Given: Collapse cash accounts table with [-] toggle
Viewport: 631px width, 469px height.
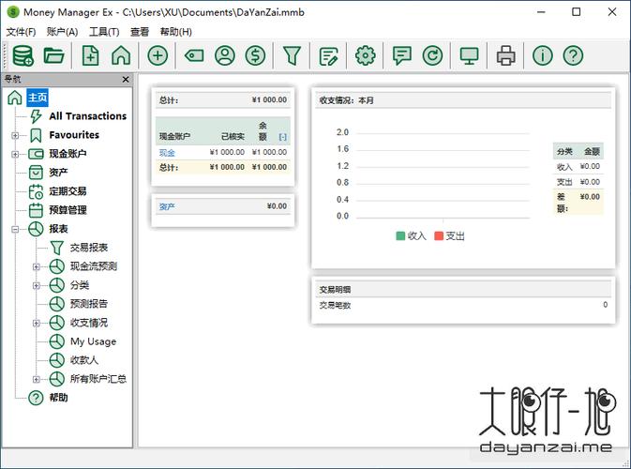Looking at the screenshot, I should point(283,137).
